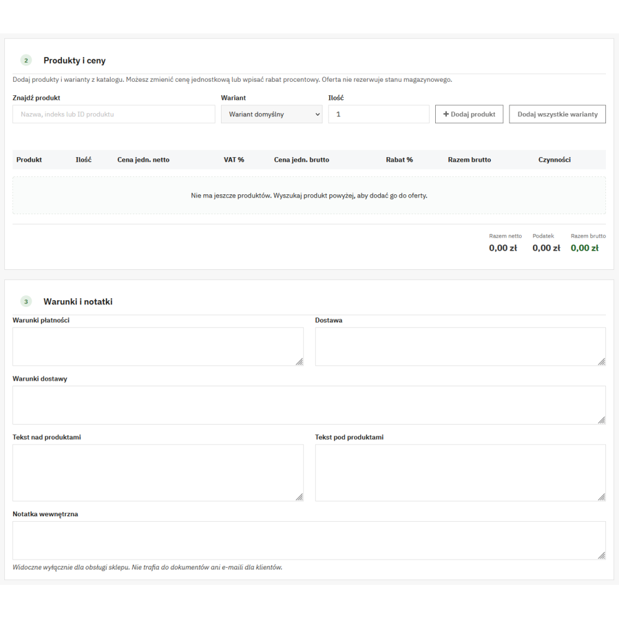This screenshot has height=619, width=619.
Task: Click resize handle of Notatka wewnętrzna field
Action: coord(602,555)
